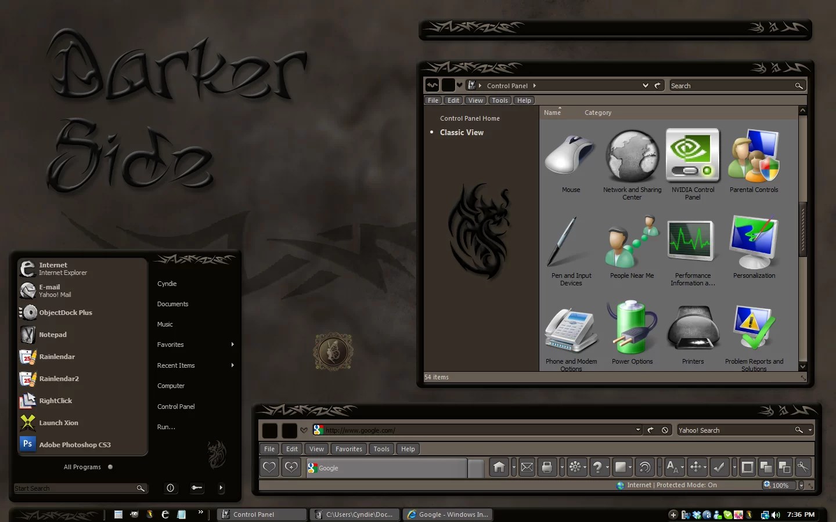Click All Programs in Start menu
Image resolution: width=836 pixels, height=522 pixels.
click(x=82, y=467)
